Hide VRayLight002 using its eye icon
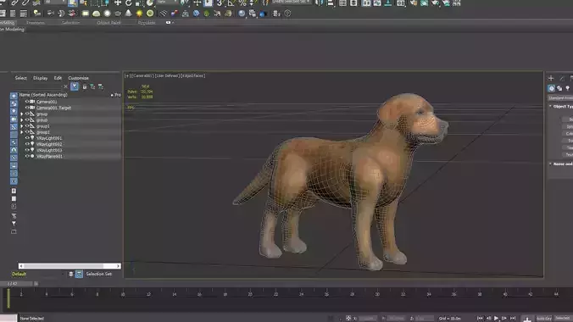The height and width of the screenshot is (322, 573). [27, 144]
